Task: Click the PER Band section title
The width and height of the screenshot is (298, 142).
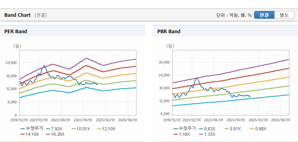Action: coord(16,31)
